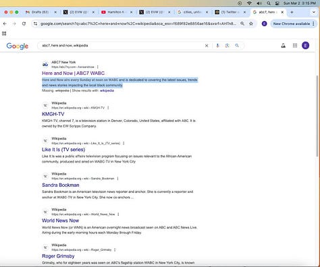320x267 pixels.
Task: Open the Chrome profile avatar in toolbar
Action: [x=265, y=24]
